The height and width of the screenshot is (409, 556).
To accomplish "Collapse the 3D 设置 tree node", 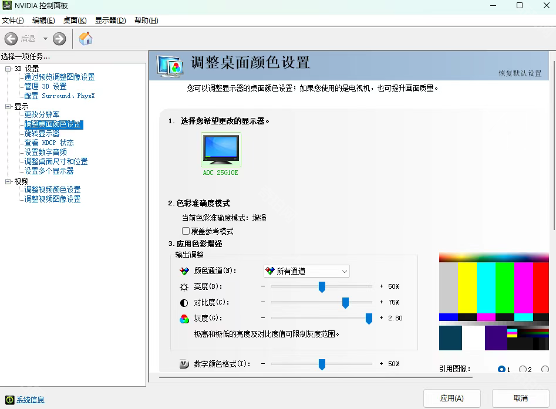I will pyautogui.click(x=8, y=69).
